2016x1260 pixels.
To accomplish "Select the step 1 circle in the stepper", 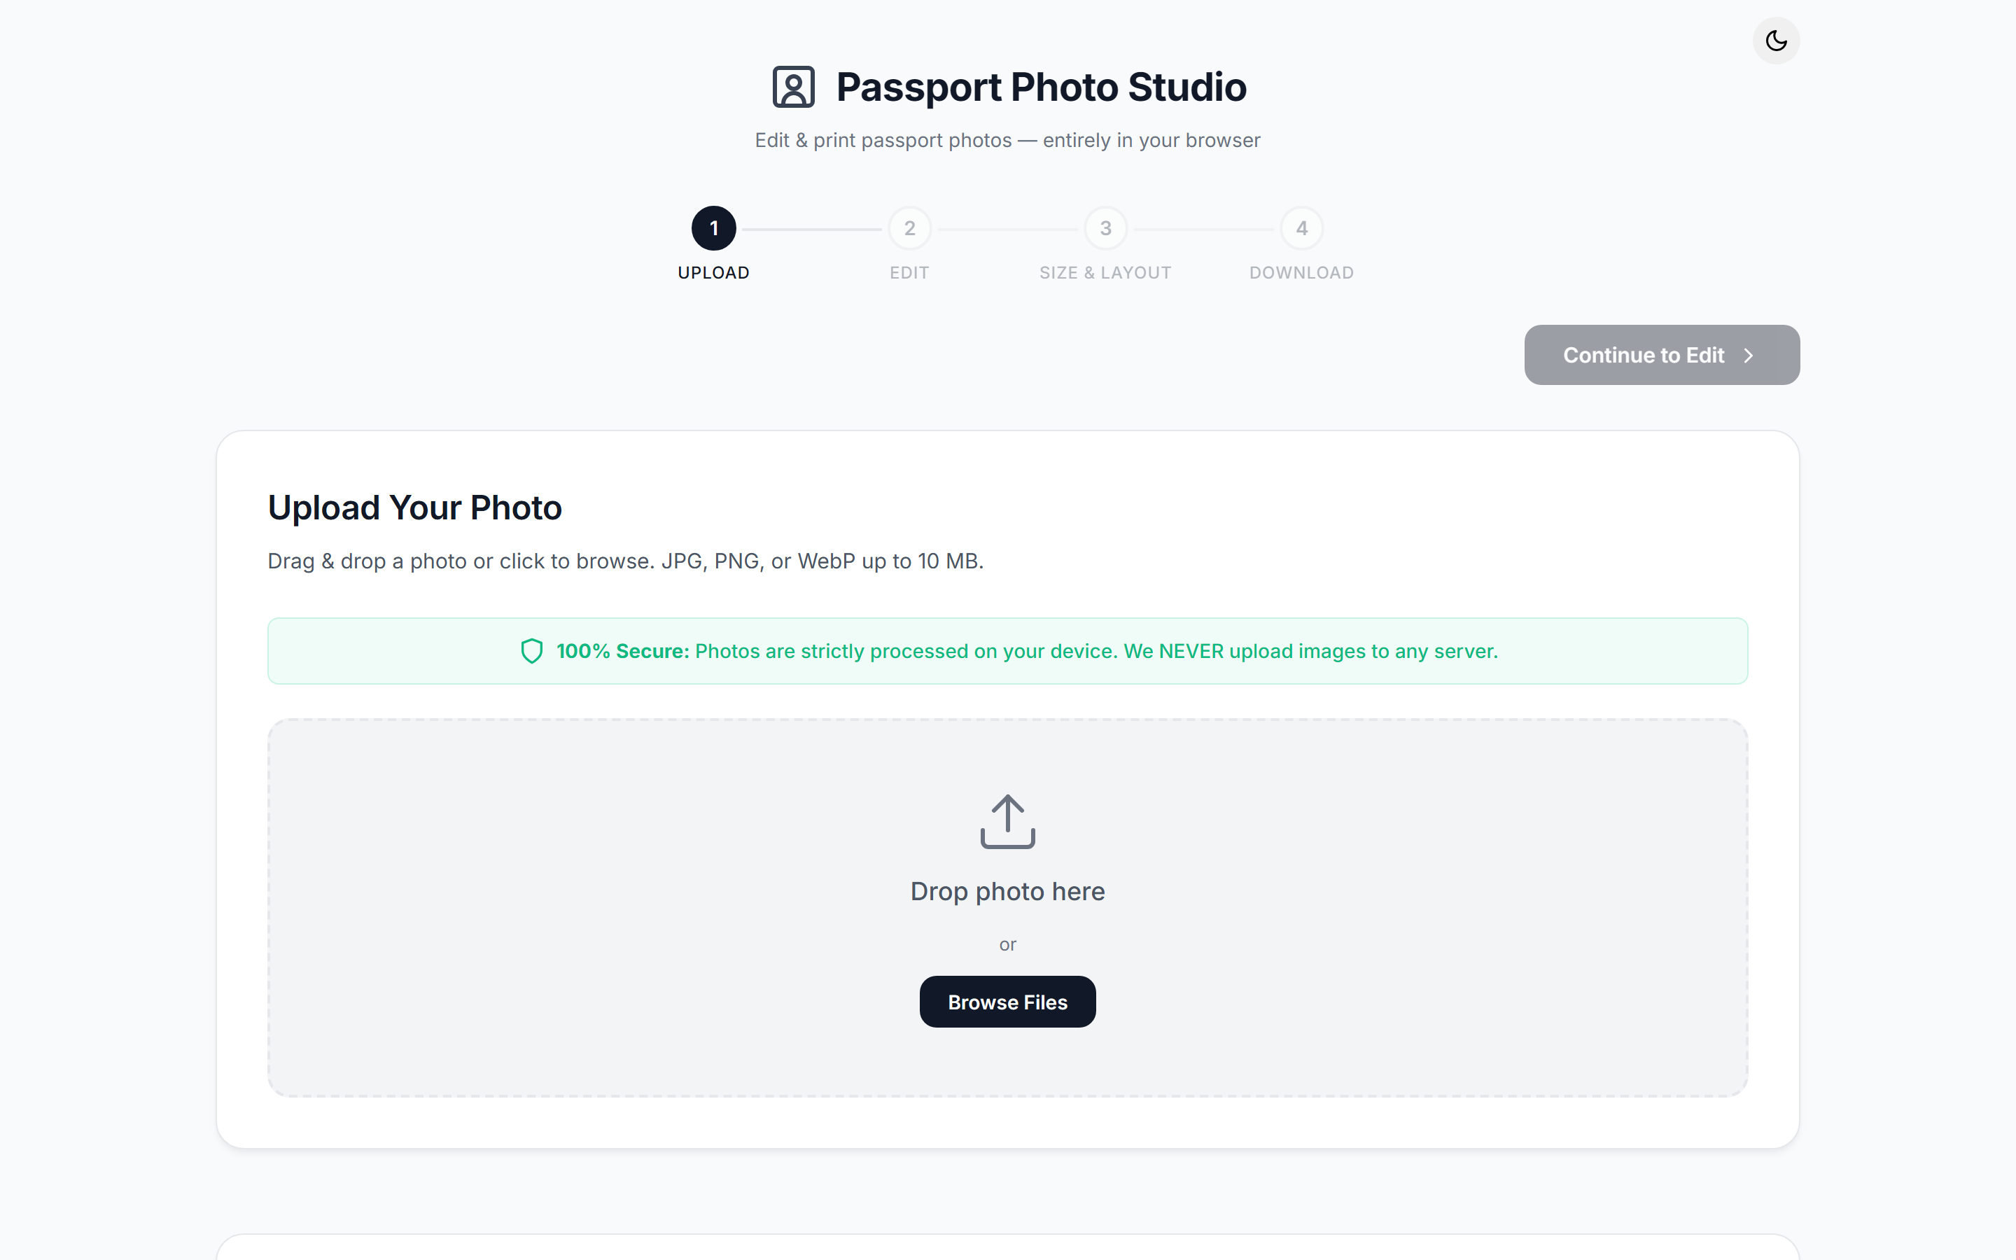I will 714,228.
